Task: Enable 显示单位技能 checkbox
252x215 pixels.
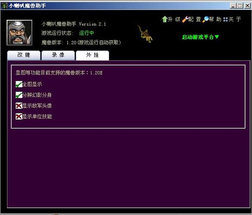Action: coord(19,117)
